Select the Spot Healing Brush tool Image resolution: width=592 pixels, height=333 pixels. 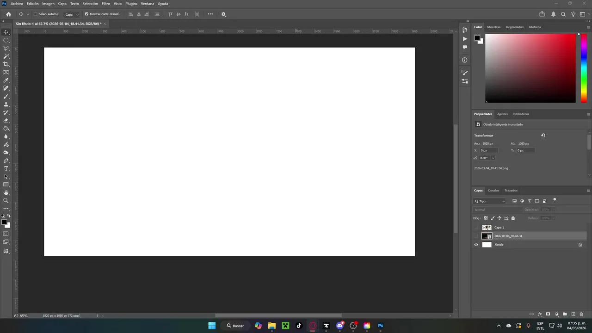coord(6,88)
